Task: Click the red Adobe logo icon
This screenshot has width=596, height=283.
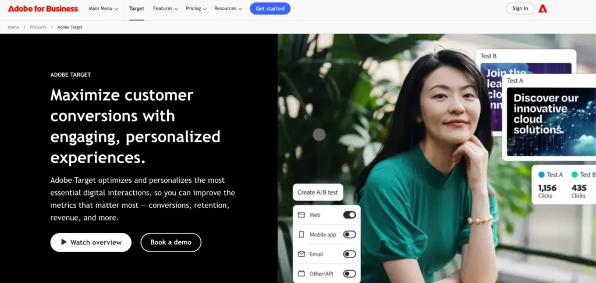Action: [542, 8]
